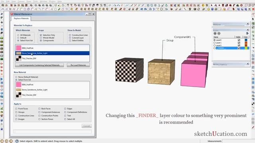Select Stone_Sandstone thumbnail in New Material list
Viewport: 255px width, 143px height.
pyautogui.click(x=19, y=90)
